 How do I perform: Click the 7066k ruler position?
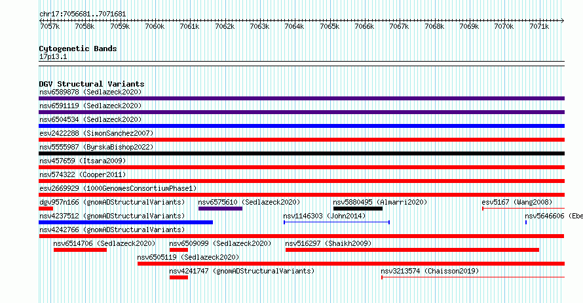coord(364,26)
